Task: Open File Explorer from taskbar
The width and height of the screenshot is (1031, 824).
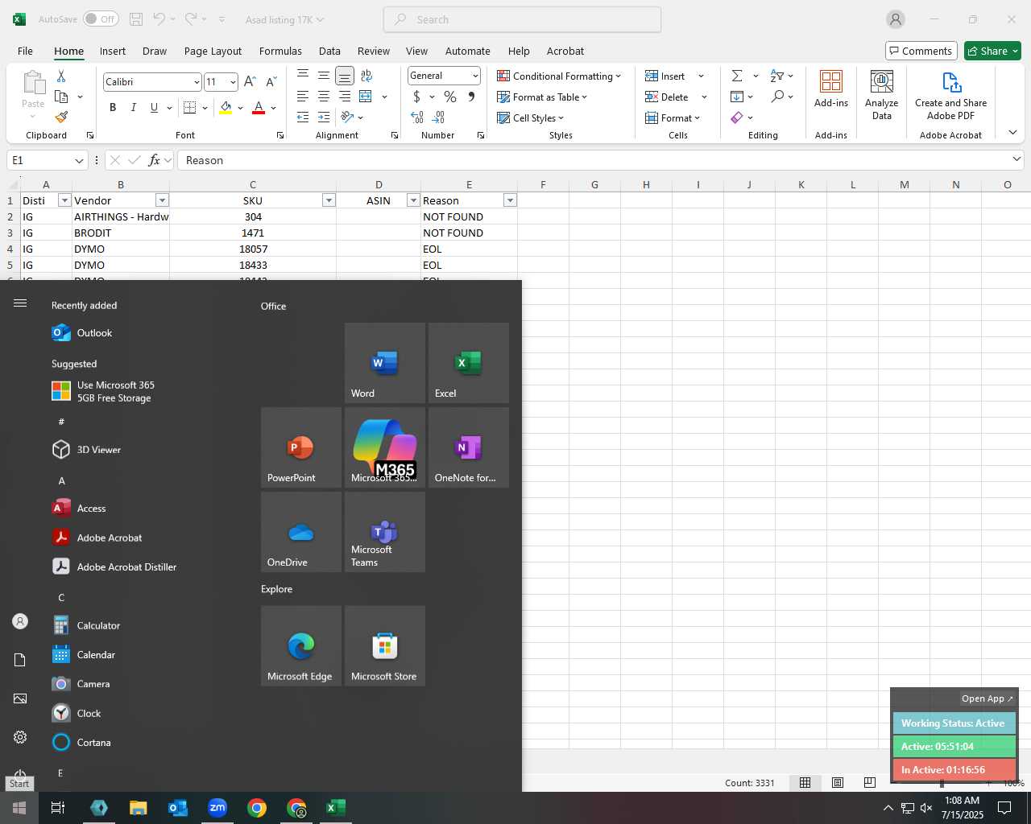Action: [139, 808]
